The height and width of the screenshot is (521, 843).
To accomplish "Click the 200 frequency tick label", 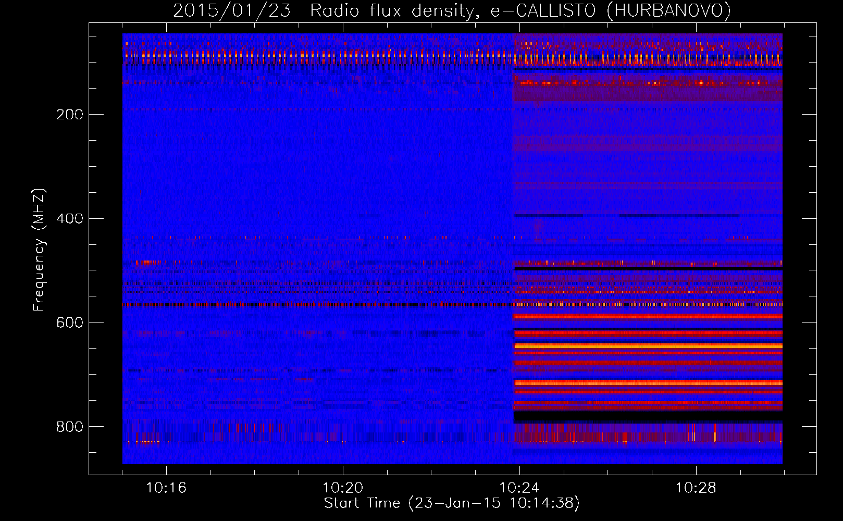I will (x=70, y=115).
